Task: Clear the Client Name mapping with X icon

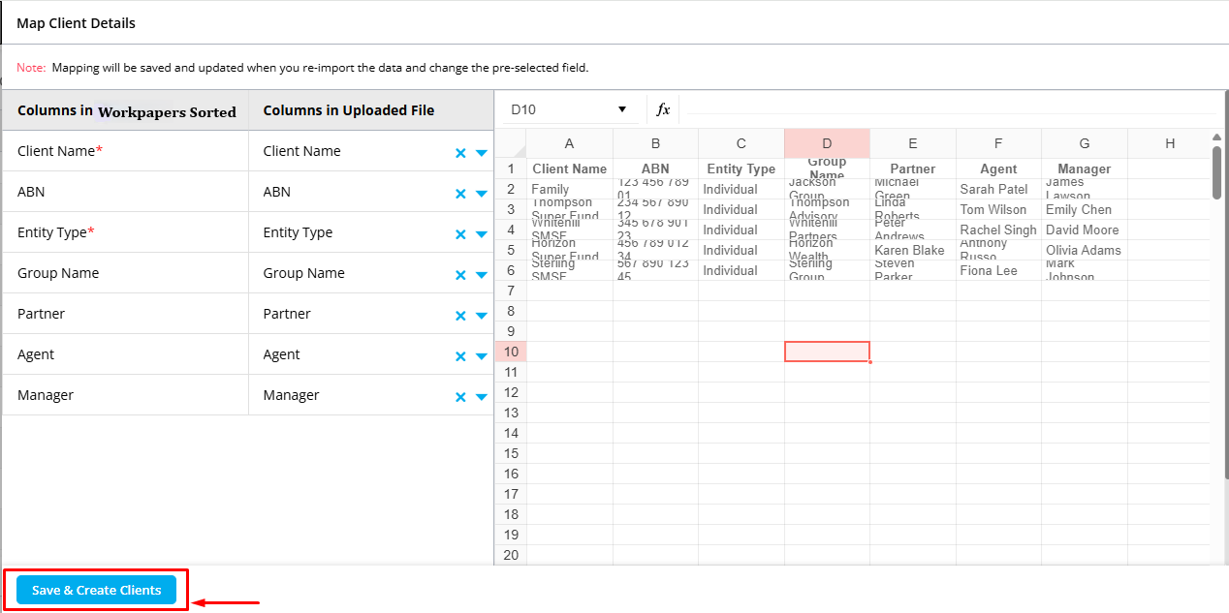Action: pyautogui.click(x=460, y=153)
